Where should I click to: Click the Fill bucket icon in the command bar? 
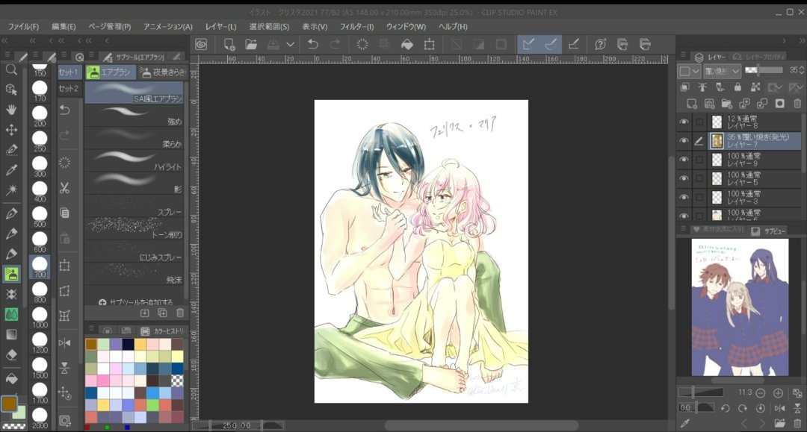(x=407, y=45)
